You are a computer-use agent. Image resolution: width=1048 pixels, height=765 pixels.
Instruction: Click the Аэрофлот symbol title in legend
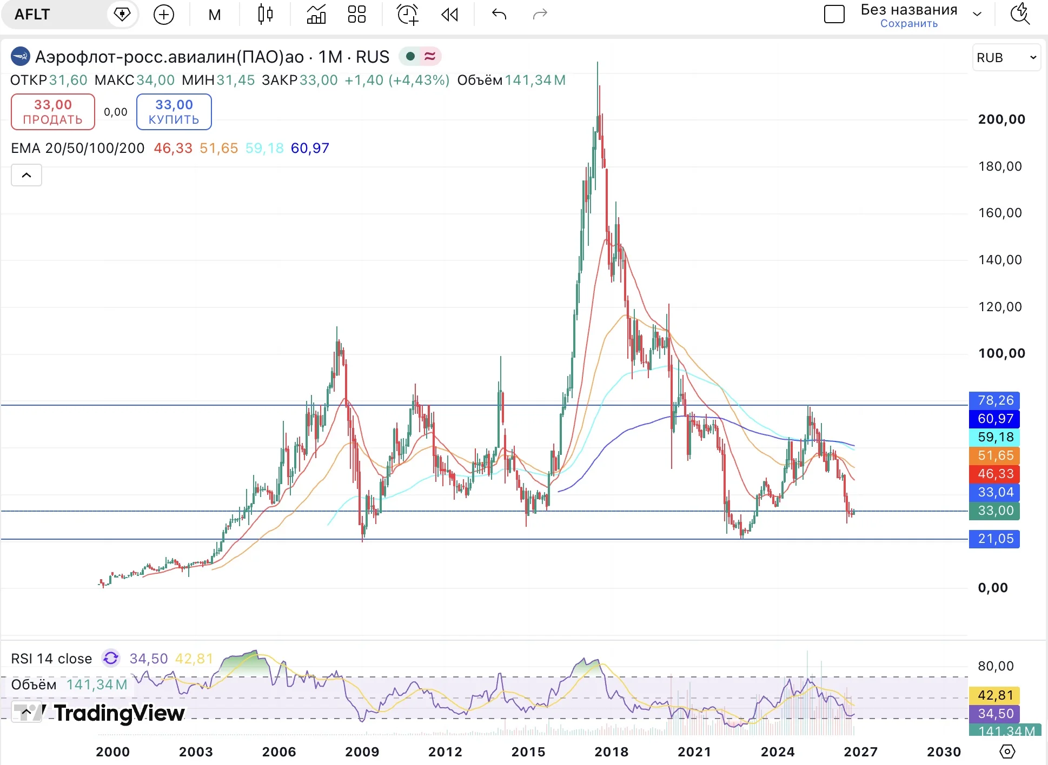[x=212, y=57]
